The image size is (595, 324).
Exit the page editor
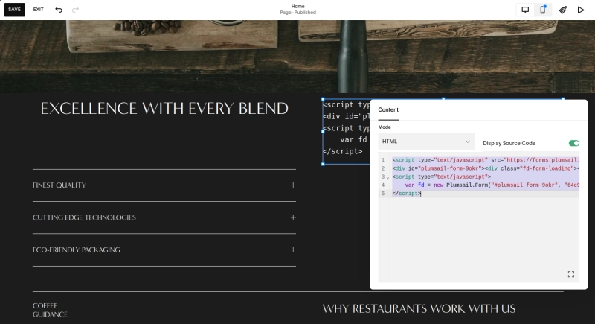tap(39, 10)
